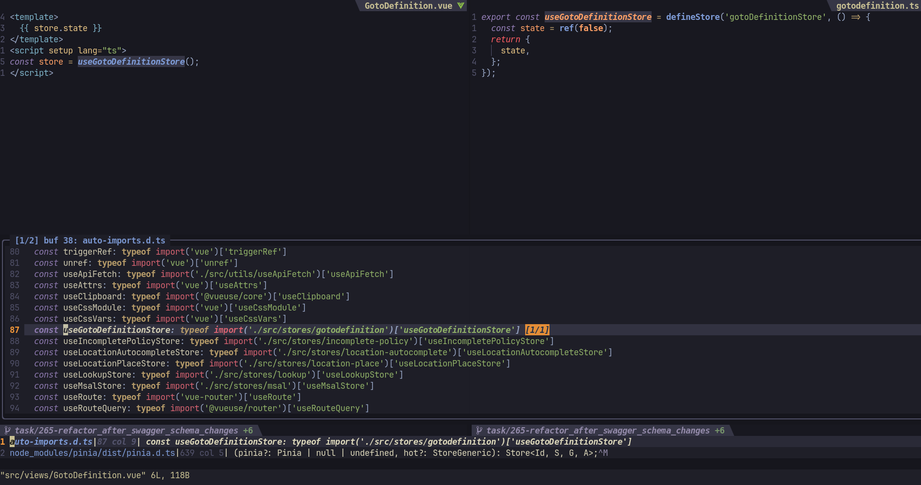Click preview line 81 unref declaration
Viewport: 921px width, 485px height.
click(136, 263)
